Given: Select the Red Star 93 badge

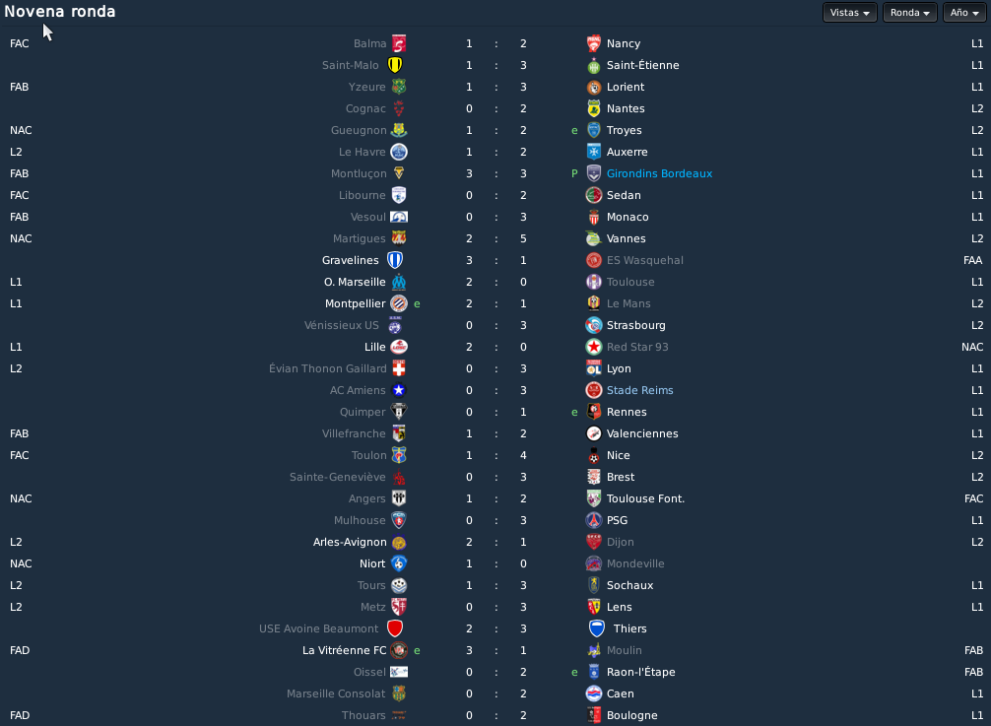Looking at the screenshot, I should tap(593, 347).
